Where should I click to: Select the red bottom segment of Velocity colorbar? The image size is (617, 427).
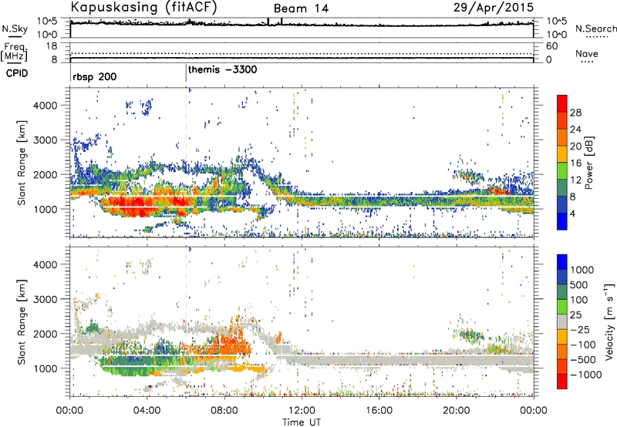tap(562, 382)
